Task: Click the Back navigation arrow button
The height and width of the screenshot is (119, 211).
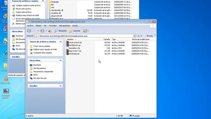Action: click(x=29, y=31)
